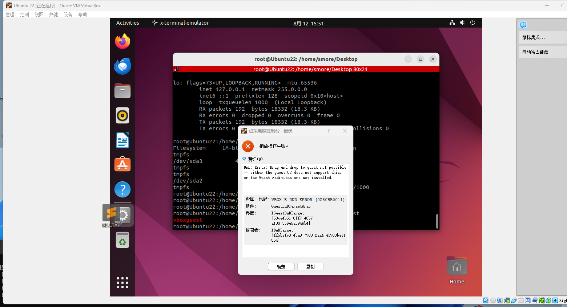This screenshot has height=307, width=567.
Task: Open the Ubuntu system power menu
Action: pyautogui.click(x=472, y=22)
